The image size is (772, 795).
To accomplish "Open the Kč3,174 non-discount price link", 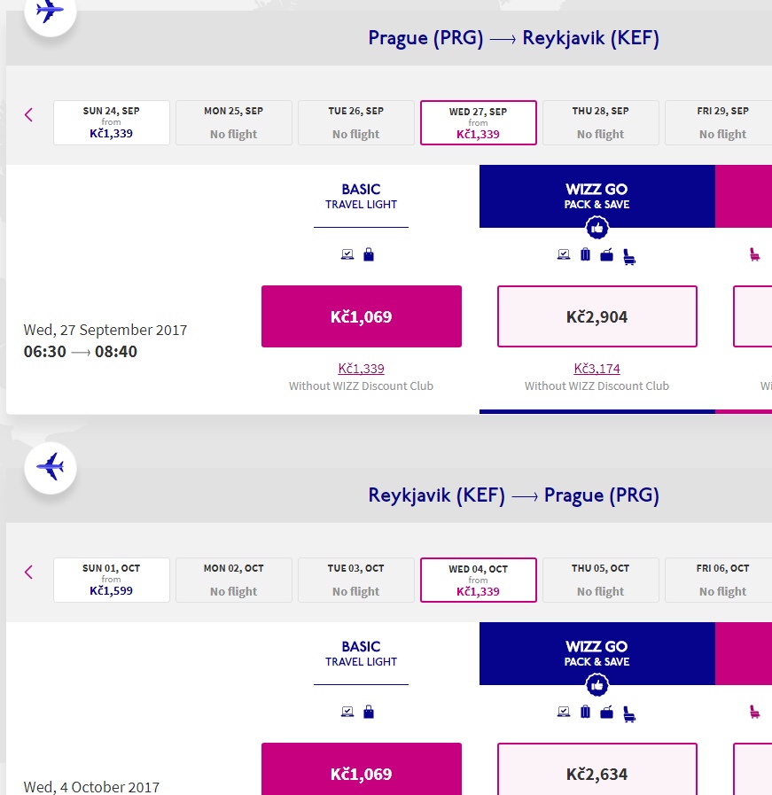I will 597,369.
